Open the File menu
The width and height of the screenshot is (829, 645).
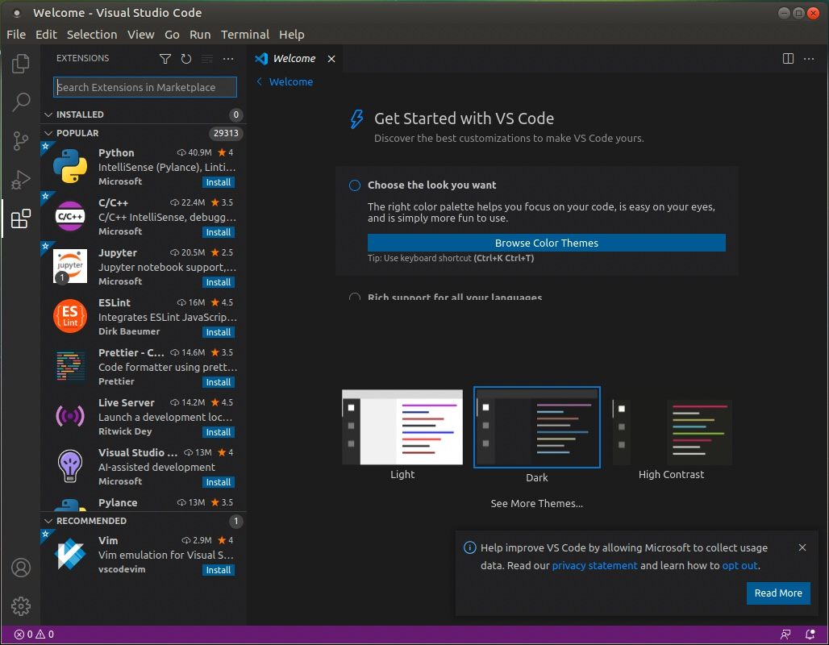tap(16, 35)
